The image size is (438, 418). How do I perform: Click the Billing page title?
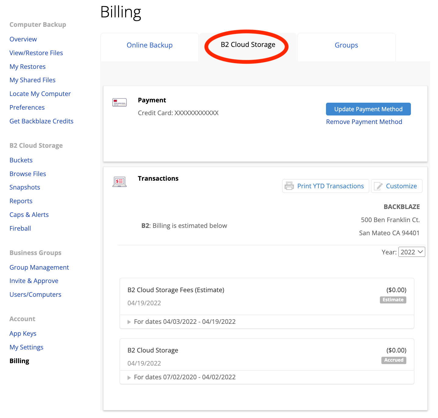(121, 12)
